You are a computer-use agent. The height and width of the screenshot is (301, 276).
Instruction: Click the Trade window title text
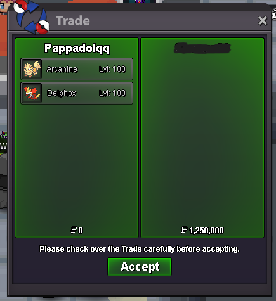click(x=73, y=21)
